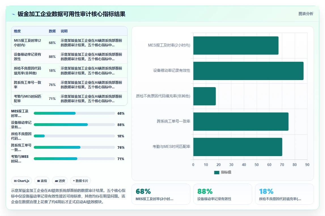Click the 跨系统工单号一致率 chart bar

(x=241, y=121)
